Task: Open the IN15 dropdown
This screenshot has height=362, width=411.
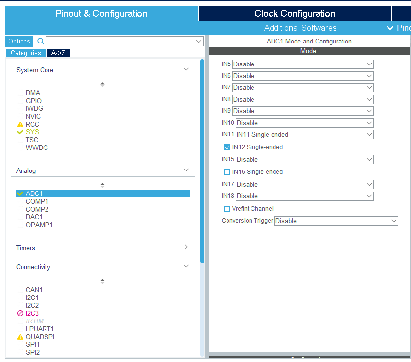Action: 304,160
